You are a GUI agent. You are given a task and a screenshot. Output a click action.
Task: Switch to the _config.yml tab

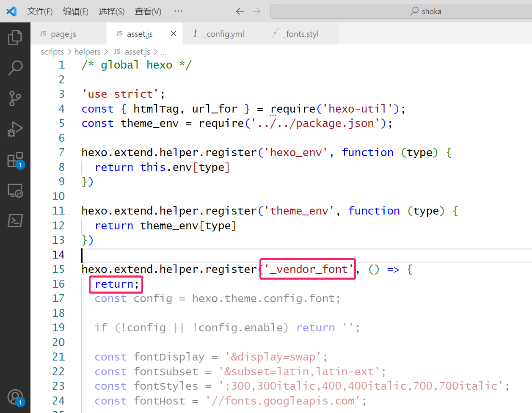(x=223, y=34)
